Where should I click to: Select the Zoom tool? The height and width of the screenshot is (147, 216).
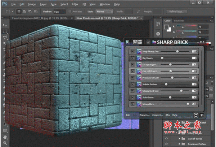click(x=5, y=143)
